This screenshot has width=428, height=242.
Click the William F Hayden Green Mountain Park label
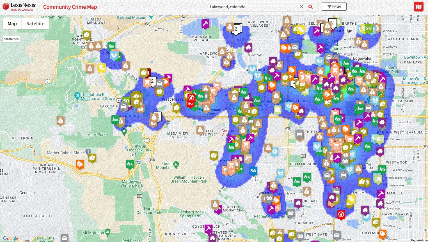tap(189, 179)
